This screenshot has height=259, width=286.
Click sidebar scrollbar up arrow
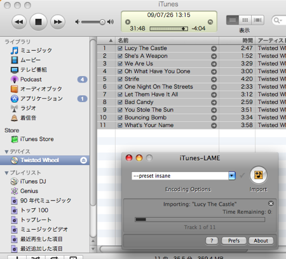[93, 241]
